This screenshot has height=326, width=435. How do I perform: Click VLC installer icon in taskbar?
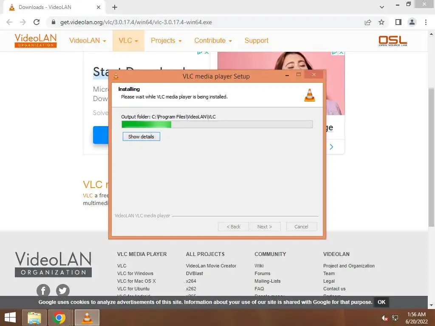tap(87, 318)
